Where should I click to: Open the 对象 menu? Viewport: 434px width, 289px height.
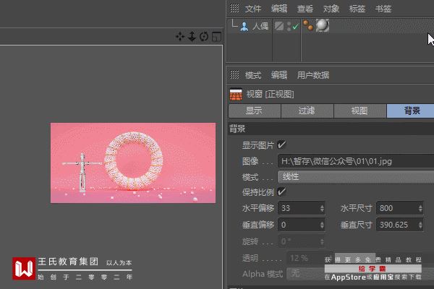coord(331,9)
